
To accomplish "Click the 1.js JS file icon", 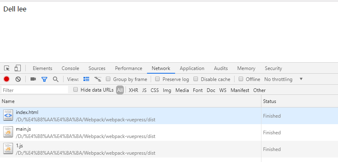I will pos(8,149).
